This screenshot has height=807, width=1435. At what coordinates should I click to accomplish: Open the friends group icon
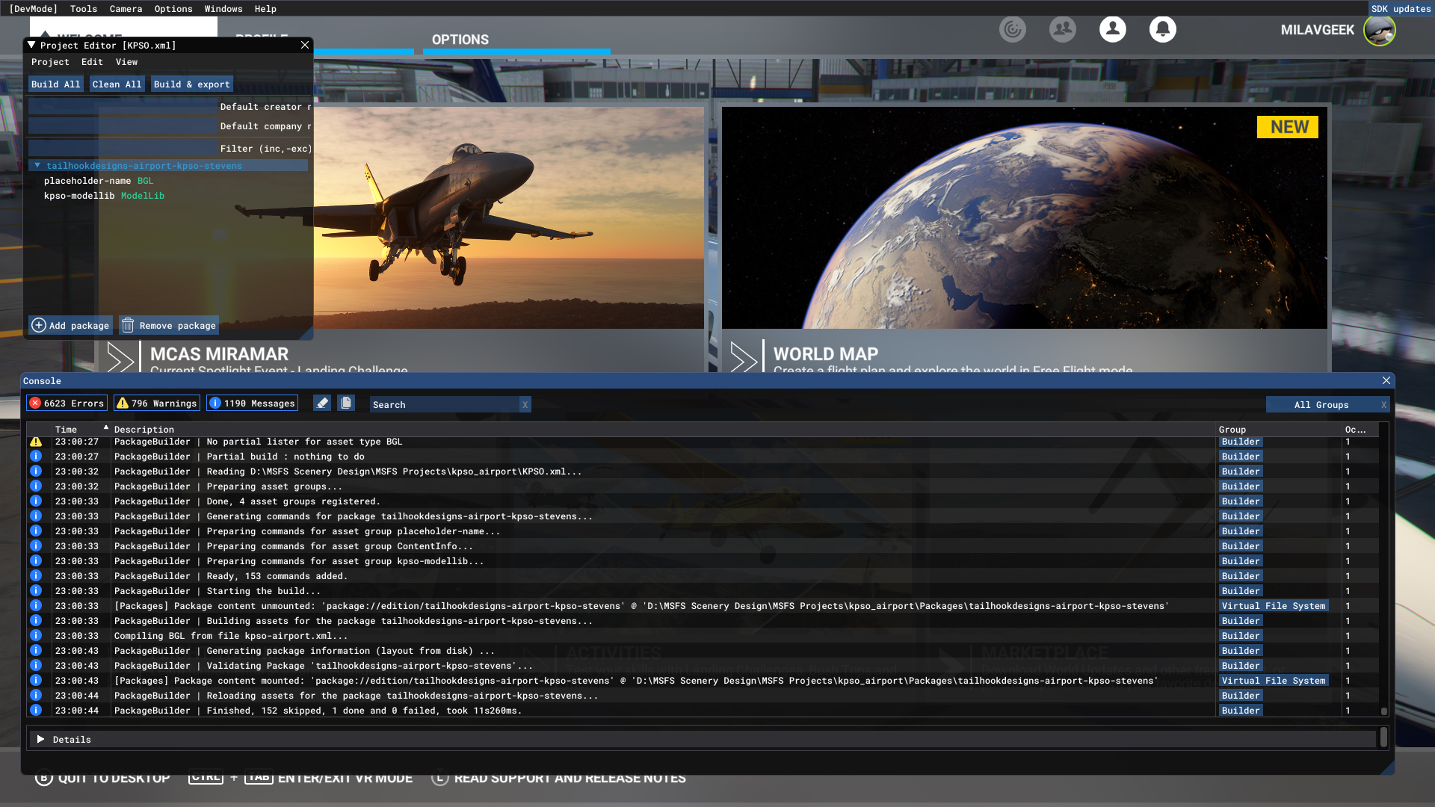pyautogui.click(x=1062, y=30)
